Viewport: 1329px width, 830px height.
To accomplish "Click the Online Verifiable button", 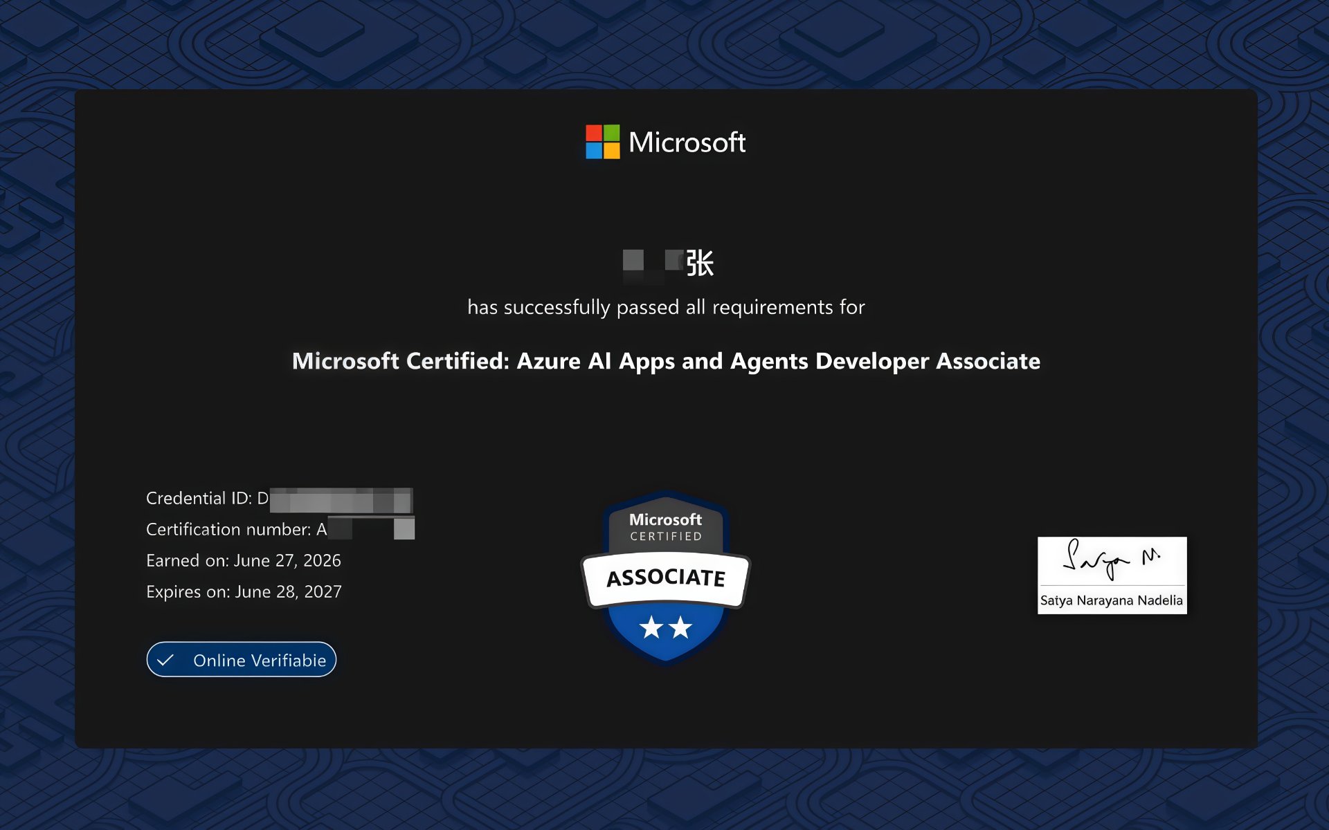I will 242,660.
